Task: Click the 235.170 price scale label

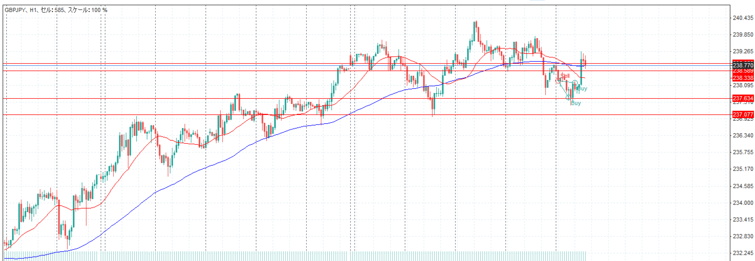Action: [743, 169]
